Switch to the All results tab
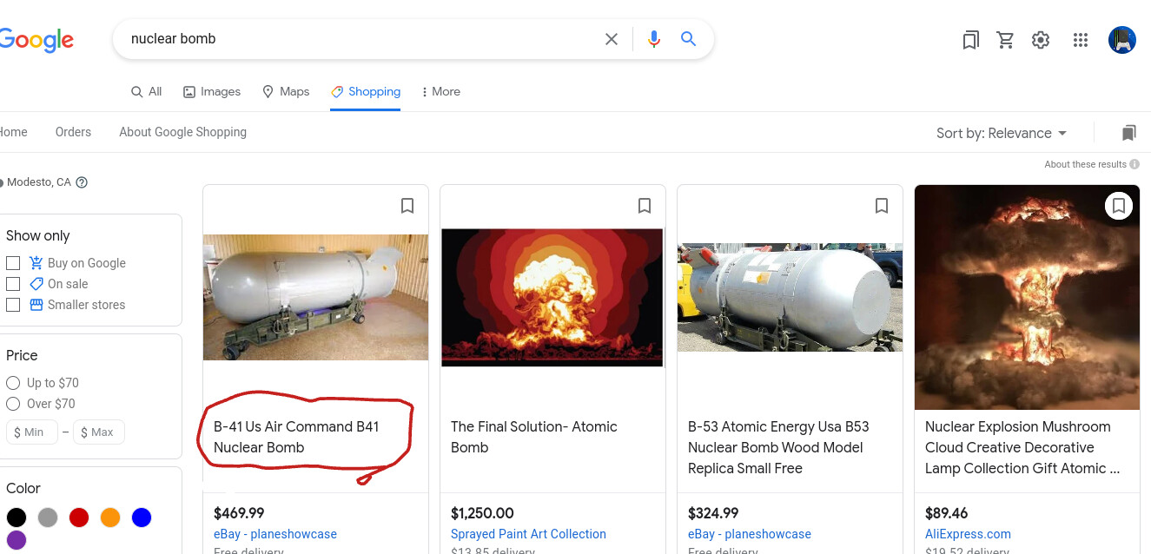Image resolution: width=1151 pixels, height=554 pixels. (x=147, y=91)
